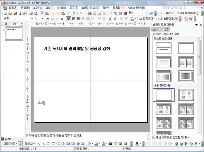Toggle left text alignment
Viewport: 204px width, 152px height.
tap(68, 18)
